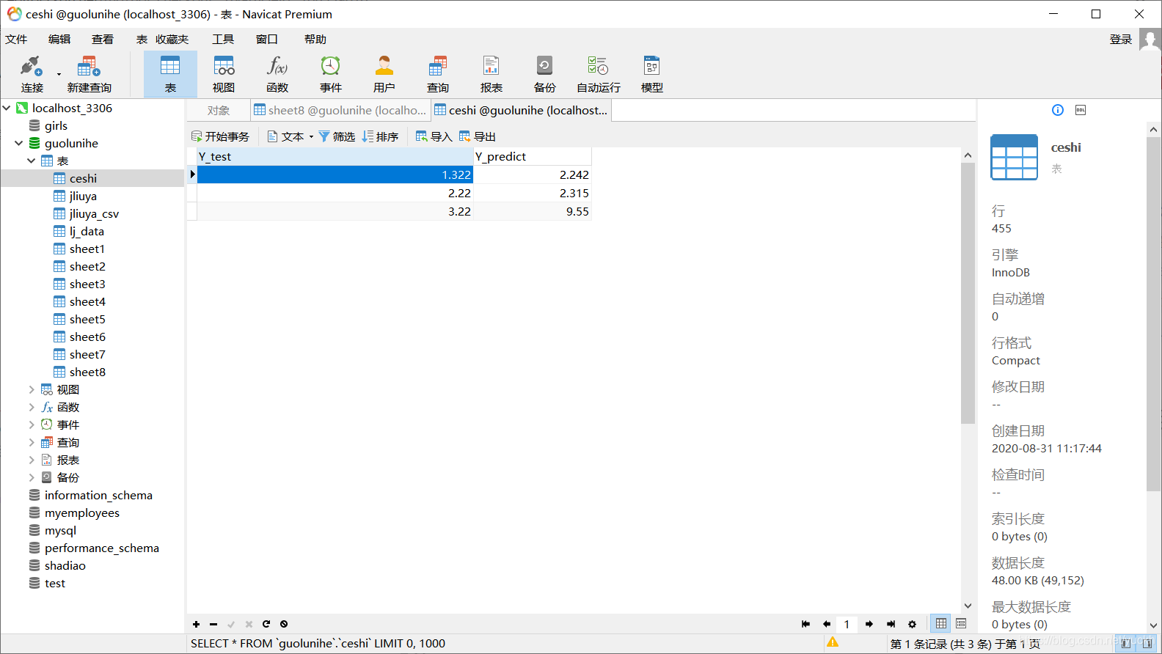Collapse the guolunihe database node

(19, 143)
